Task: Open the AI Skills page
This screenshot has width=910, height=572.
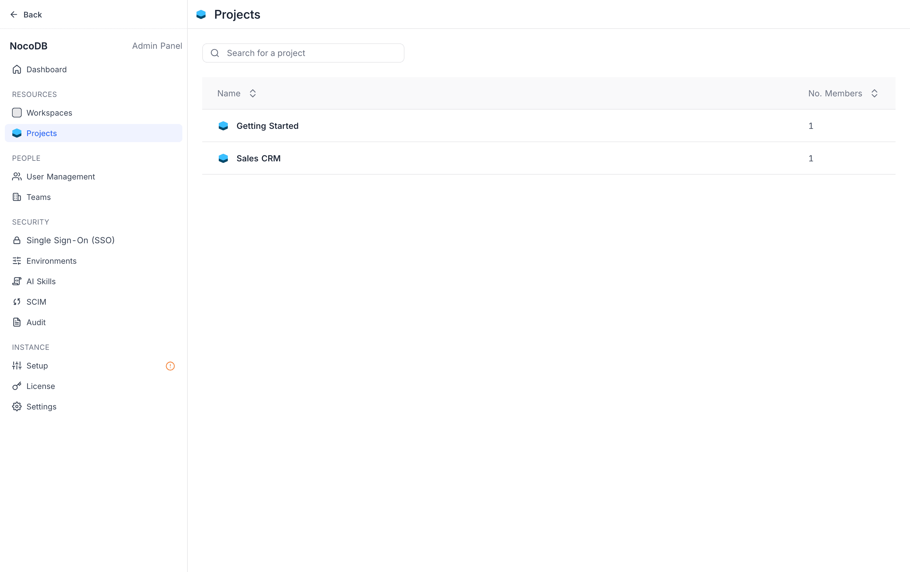Action: coord(93,281)
